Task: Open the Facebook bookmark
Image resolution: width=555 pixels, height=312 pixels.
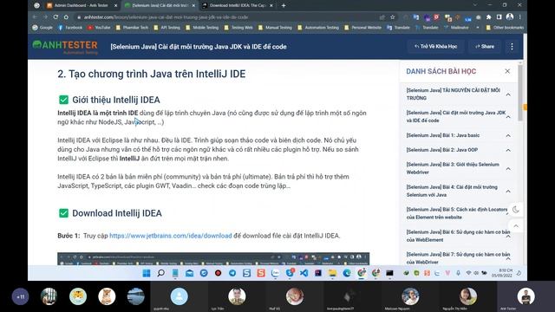Action: pyautogui.click(x=69, y=27)
